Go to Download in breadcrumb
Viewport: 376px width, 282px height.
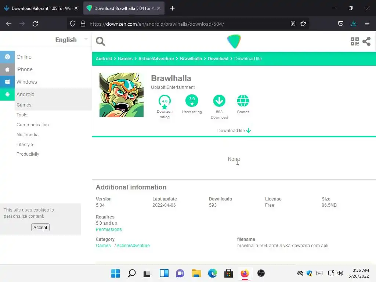pyautogui.click(x=218, y=58)
